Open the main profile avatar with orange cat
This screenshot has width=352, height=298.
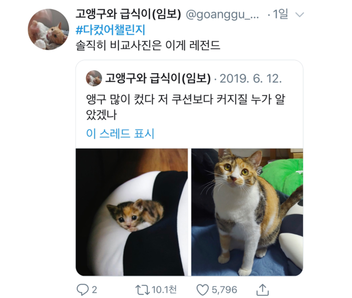(x=48, y=30)
